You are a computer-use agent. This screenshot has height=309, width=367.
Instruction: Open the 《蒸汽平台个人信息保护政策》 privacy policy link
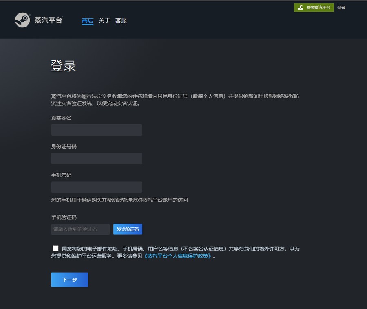(178, 256)
